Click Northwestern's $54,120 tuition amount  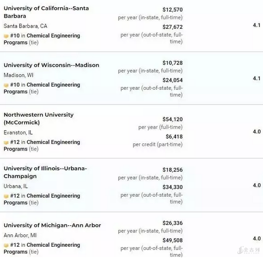pos(172,119)
